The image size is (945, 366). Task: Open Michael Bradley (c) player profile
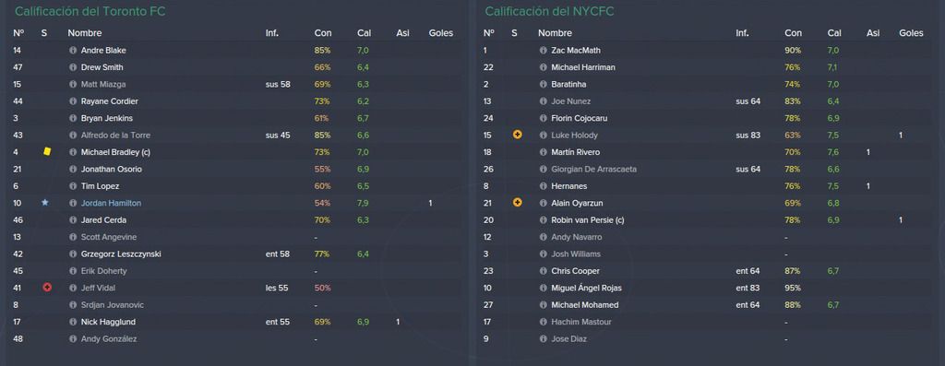pos(115,152)
